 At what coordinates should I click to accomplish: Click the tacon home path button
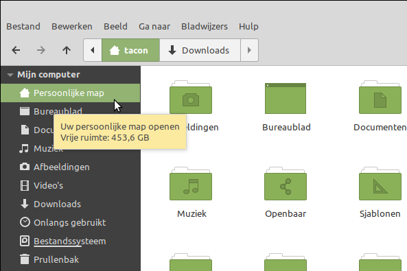pyautogui.click(x=130, y=50)
